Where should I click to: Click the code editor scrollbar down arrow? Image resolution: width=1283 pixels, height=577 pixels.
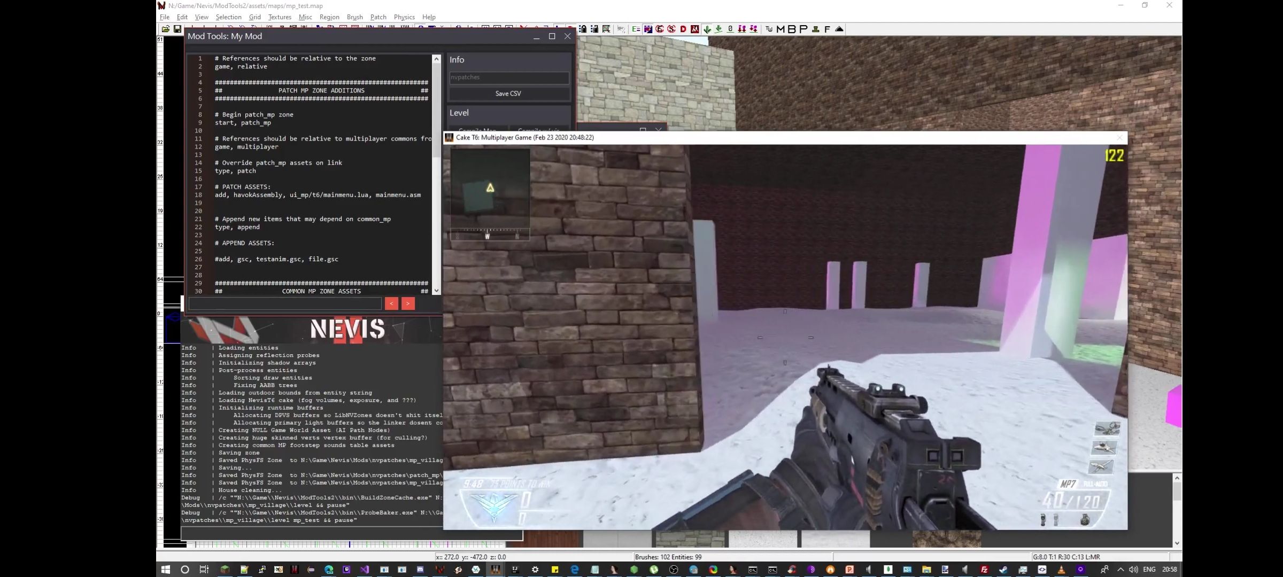click(x=436, y=291)
